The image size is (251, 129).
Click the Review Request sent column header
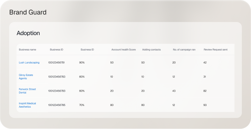point(215,49)
